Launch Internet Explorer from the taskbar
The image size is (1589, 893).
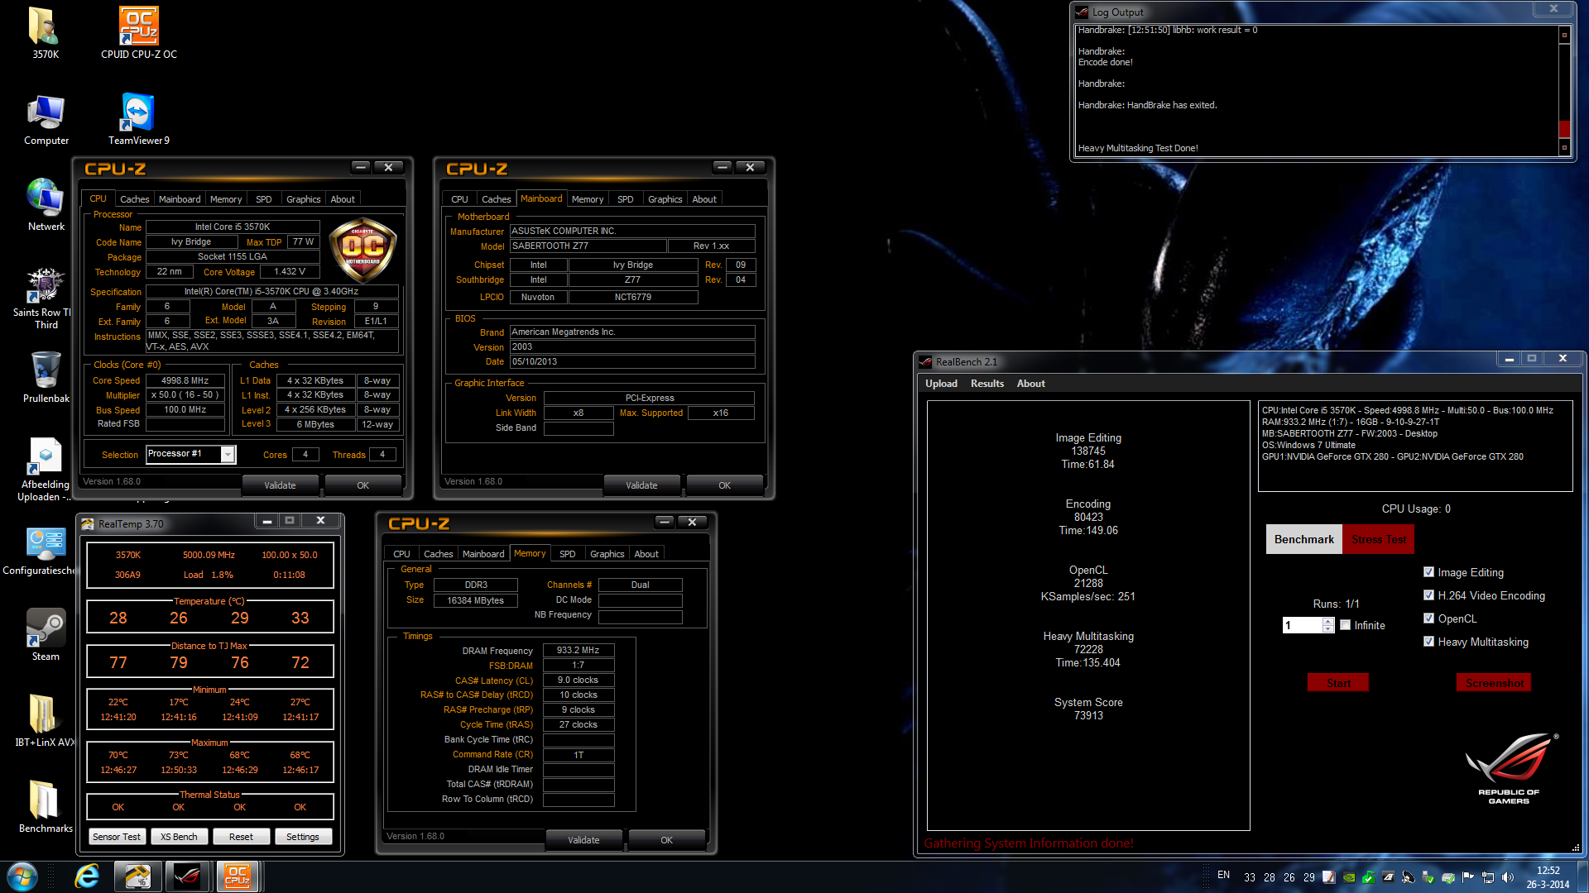[x=87, y=876]
